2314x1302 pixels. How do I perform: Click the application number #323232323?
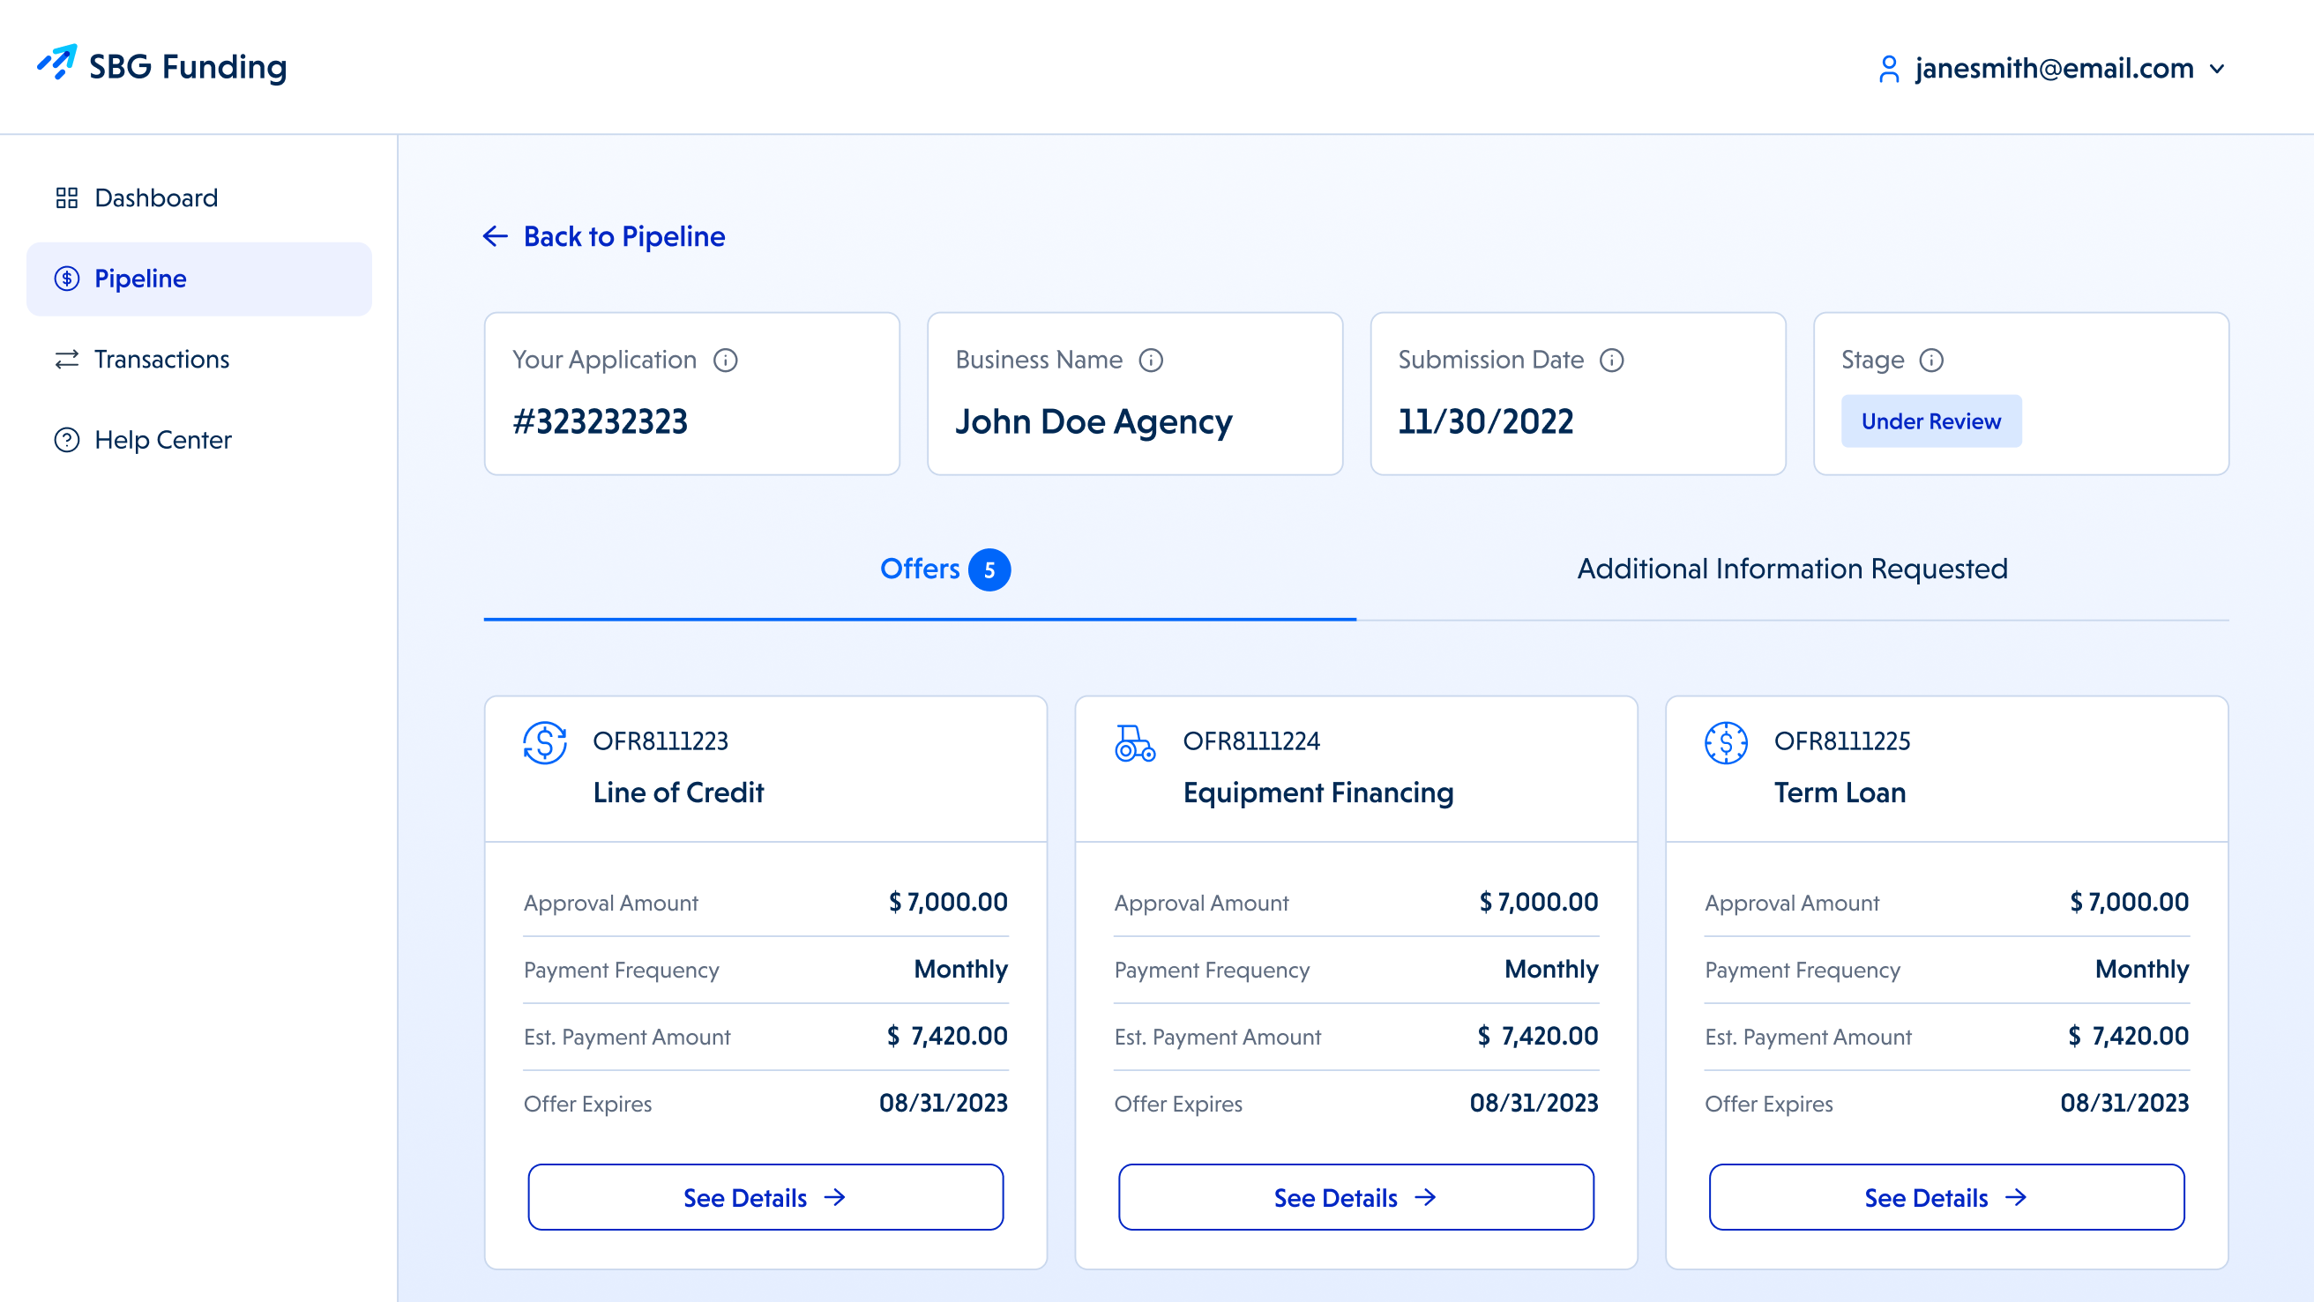click(x=600, y=421)
